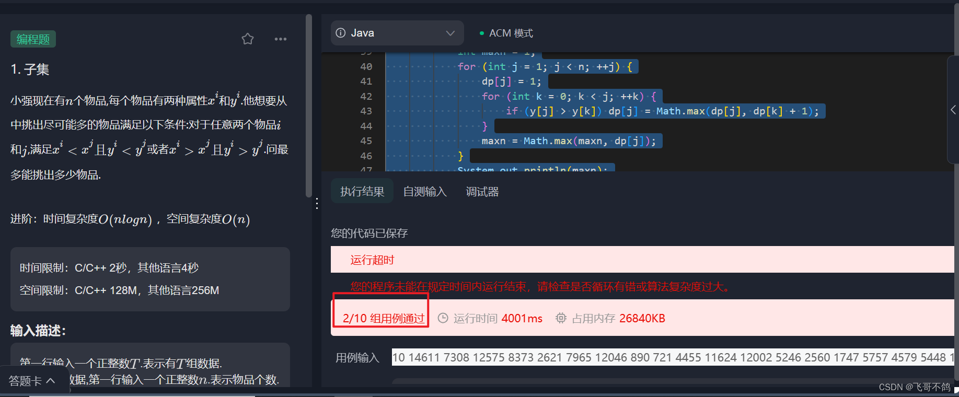Open the Java language dropdown
This screenshot has height=397, width=959.
(397, 33)
